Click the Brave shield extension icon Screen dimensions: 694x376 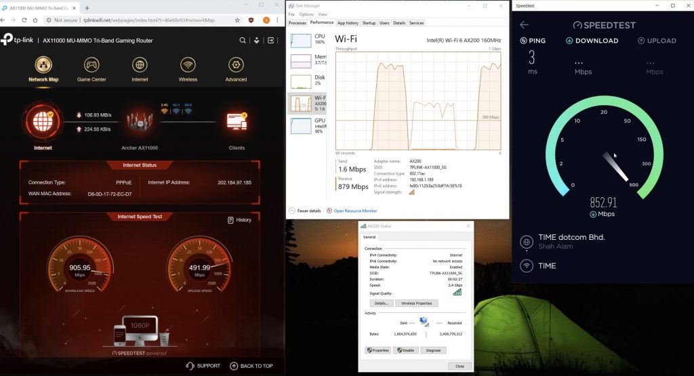coord(251,20)
